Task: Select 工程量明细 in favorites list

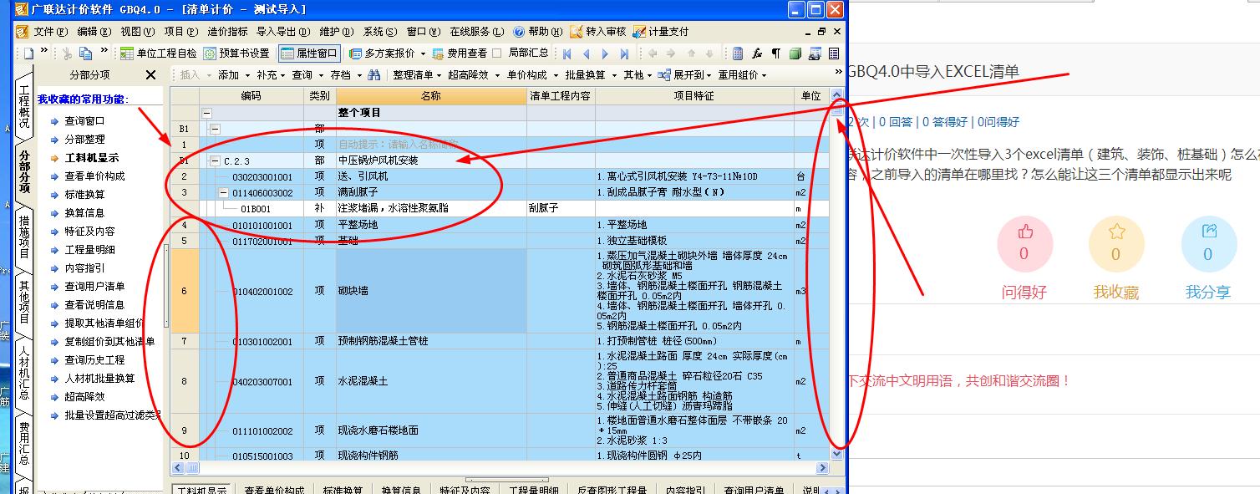Action: click(x=89, y=250)
